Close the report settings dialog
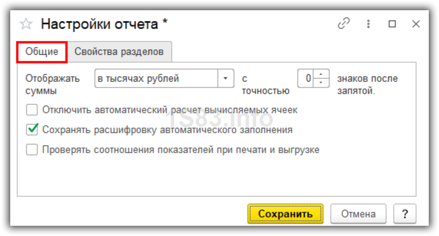439x236 pixels. (416, 24)
